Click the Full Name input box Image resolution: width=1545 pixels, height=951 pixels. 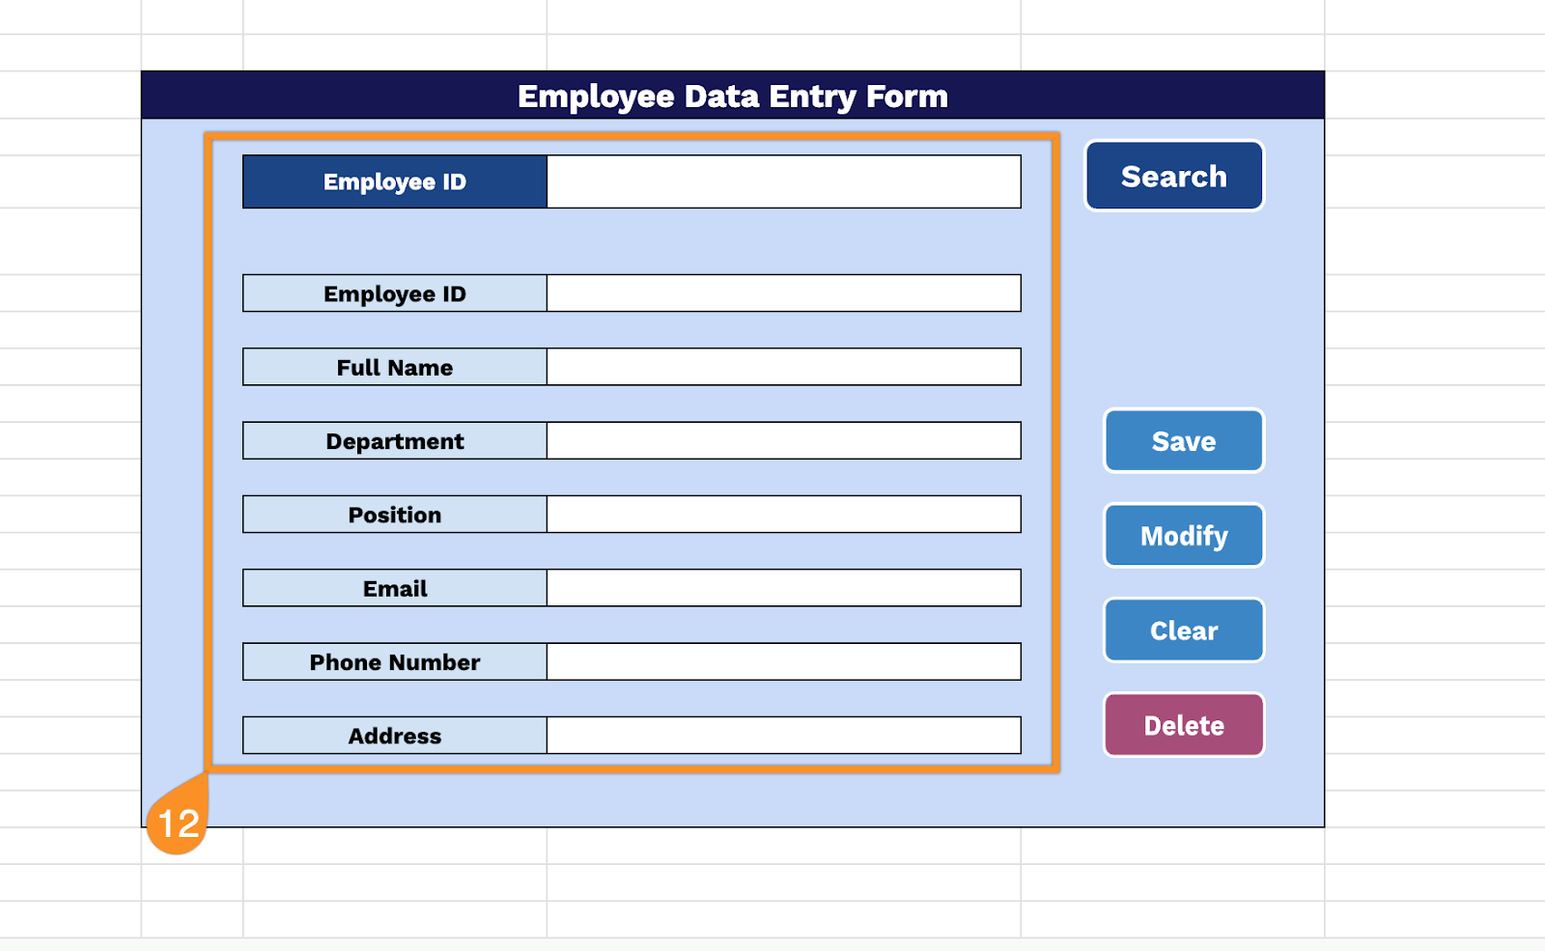782,367
